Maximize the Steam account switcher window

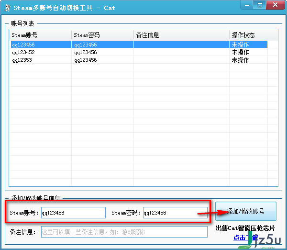[x=260, y=5]
